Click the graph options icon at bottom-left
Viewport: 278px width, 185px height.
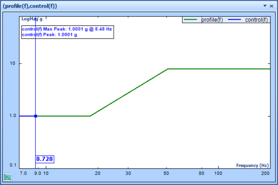7,177
